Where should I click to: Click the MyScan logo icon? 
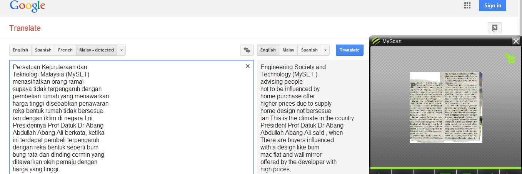(x=376, y=41)
